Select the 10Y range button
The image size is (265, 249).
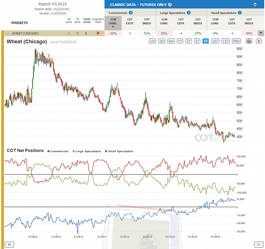(215, 41)
